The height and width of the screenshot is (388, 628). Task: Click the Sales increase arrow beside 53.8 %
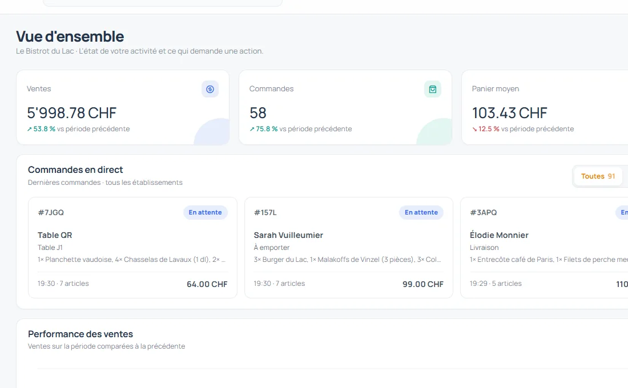click(29, 129)
